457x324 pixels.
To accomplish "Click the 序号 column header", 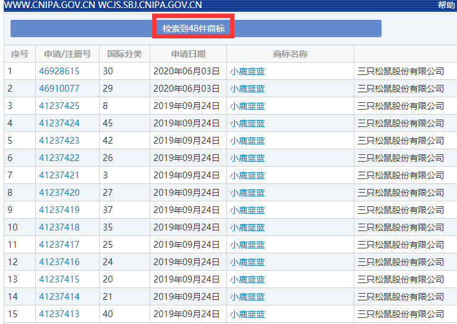I will tap(20, 54).
